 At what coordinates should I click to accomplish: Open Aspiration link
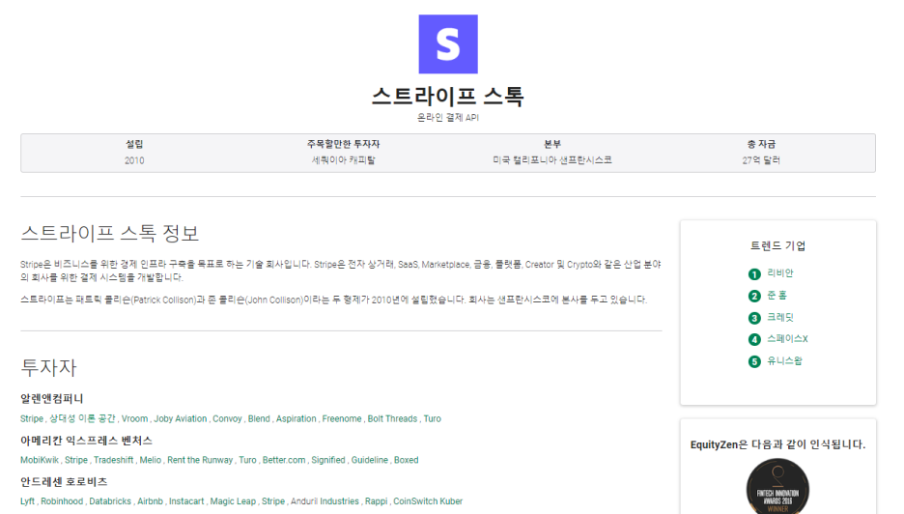pos(296,418)
